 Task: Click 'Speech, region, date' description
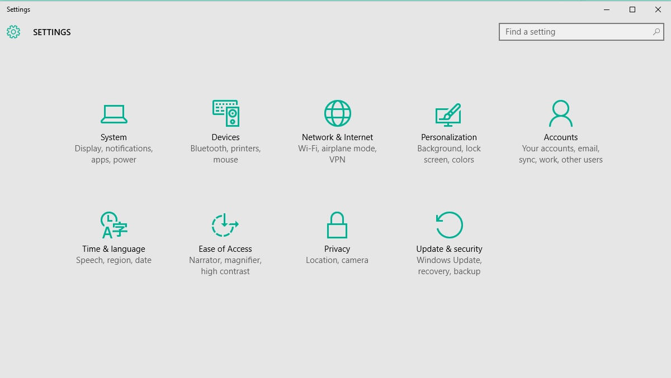click(x=114, y=260)
